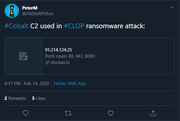Viewport: 180px width, 121px height.
Task: Click the Twitter Web App source link
Action: (x=69, y=84)
